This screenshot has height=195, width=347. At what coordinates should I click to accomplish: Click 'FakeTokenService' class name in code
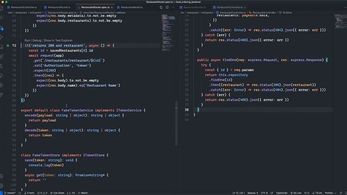click(77, 110)
